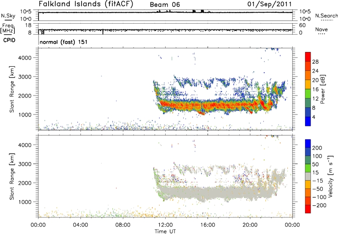Click the '1000' tick on the velocity panel
The width and height of the screenshot is (338, 234).
coord(25,202)
